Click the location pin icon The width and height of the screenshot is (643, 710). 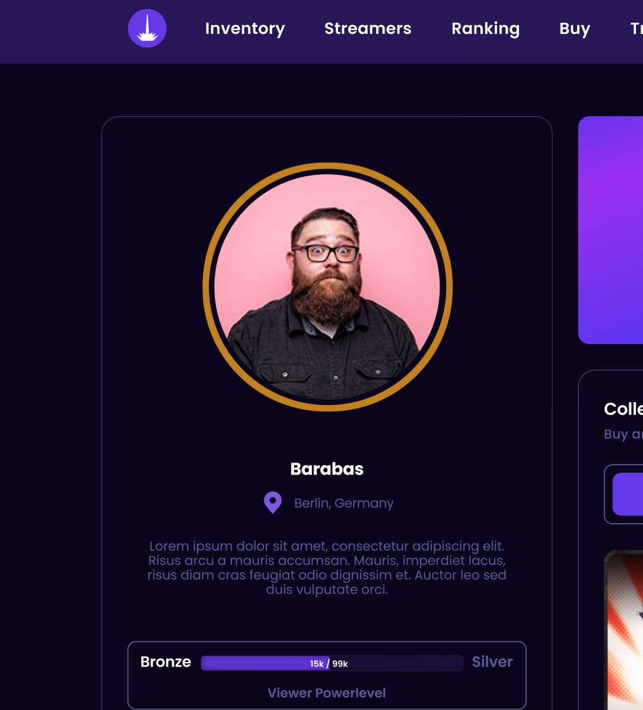click(x=273, y=502)
